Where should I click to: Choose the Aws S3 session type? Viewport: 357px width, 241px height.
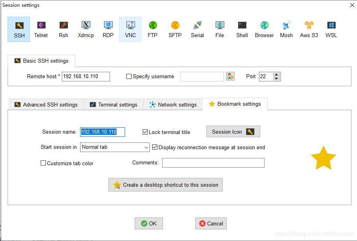click(x=309, y=29)
